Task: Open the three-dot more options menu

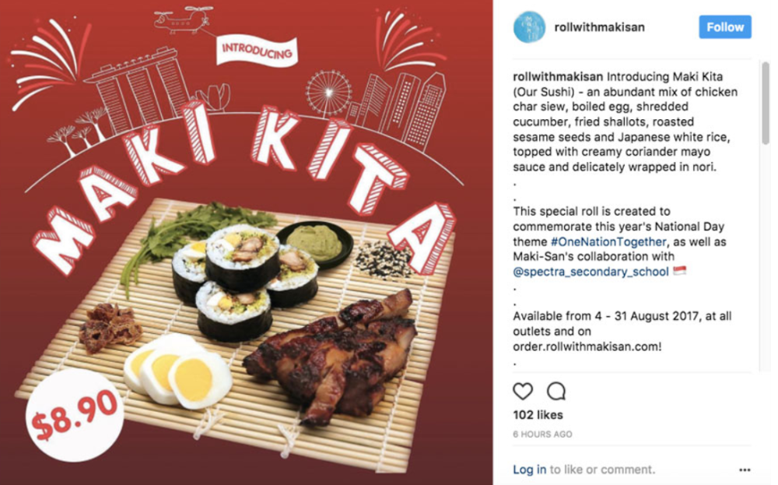Action: click(745, 469)
